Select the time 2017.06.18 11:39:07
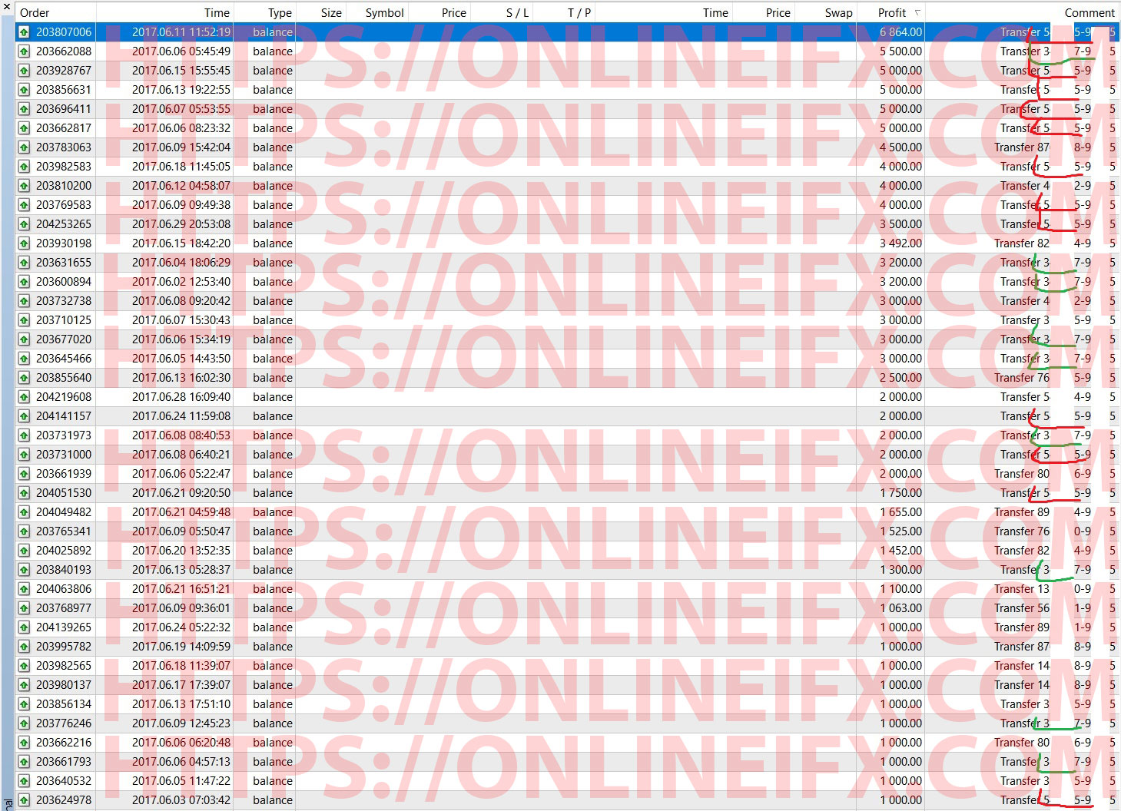 [x=181, y=666]
